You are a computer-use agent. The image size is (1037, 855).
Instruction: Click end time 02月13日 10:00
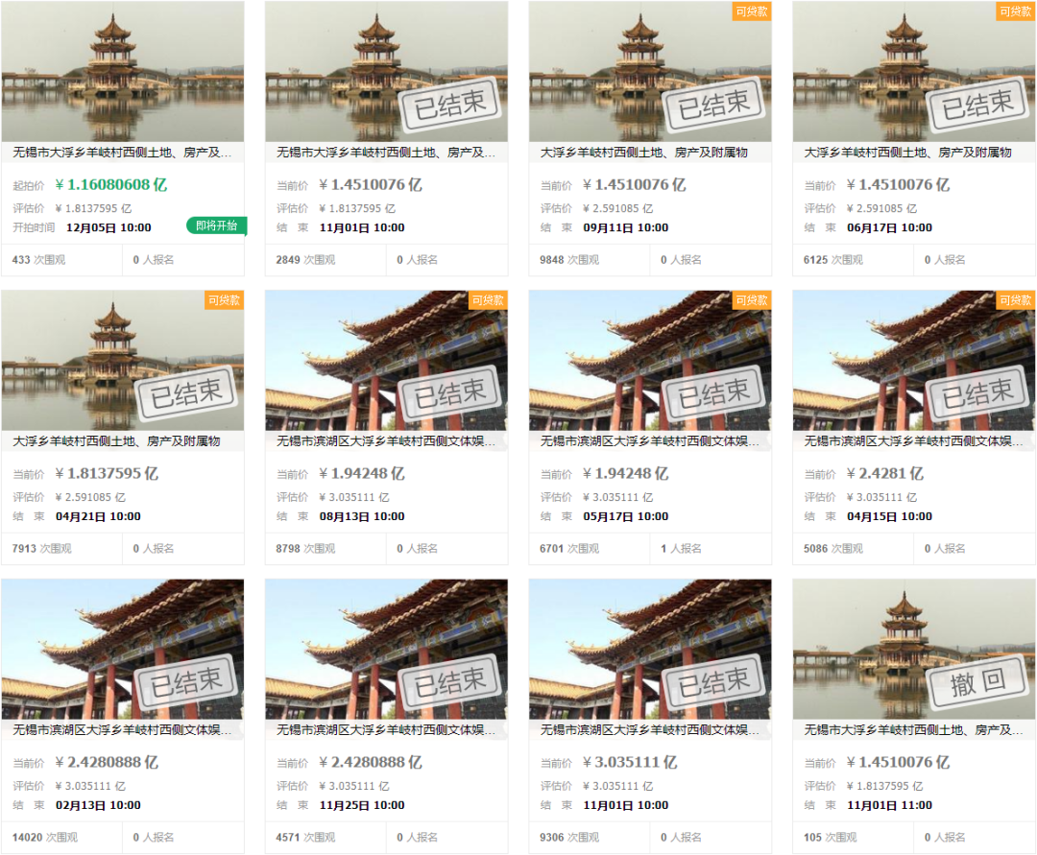(x=98, y=805)
